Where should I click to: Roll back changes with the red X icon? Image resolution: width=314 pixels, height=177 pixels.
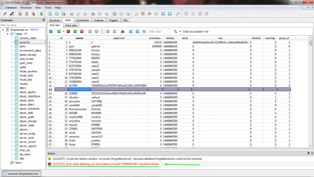82,31
